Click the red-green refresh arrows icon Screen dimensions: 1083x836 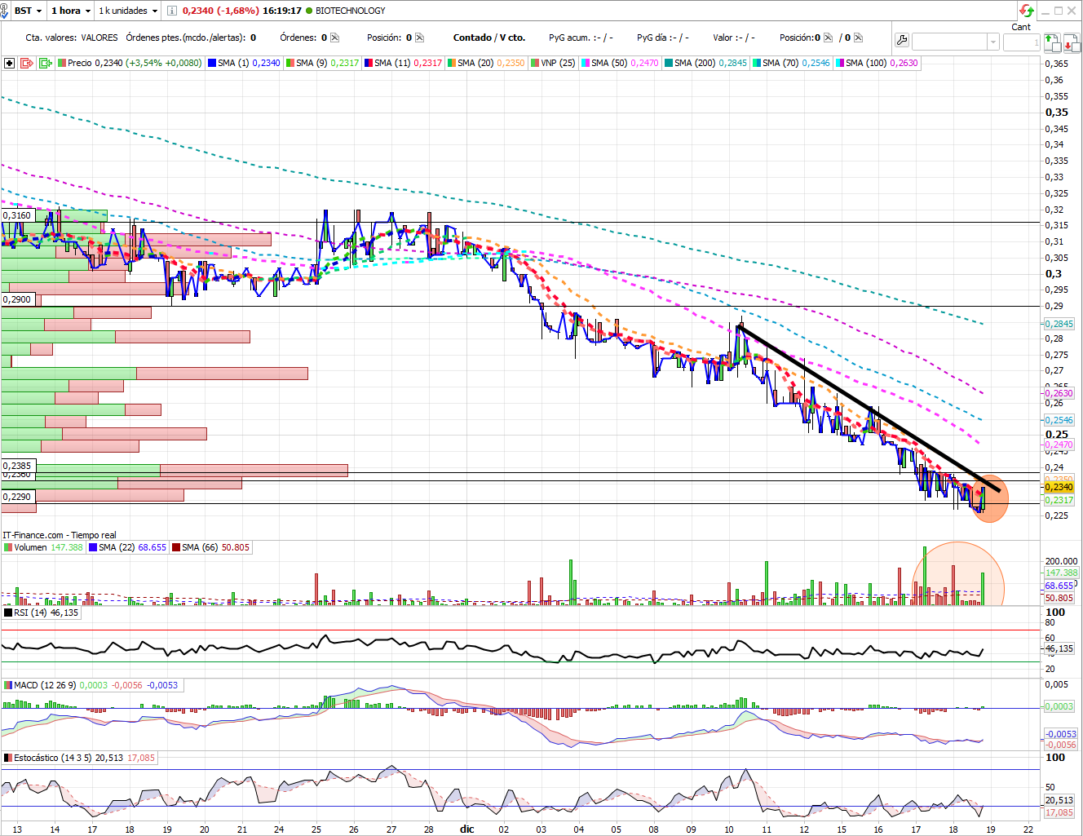pyautogui.click(x=1026, y=11)
